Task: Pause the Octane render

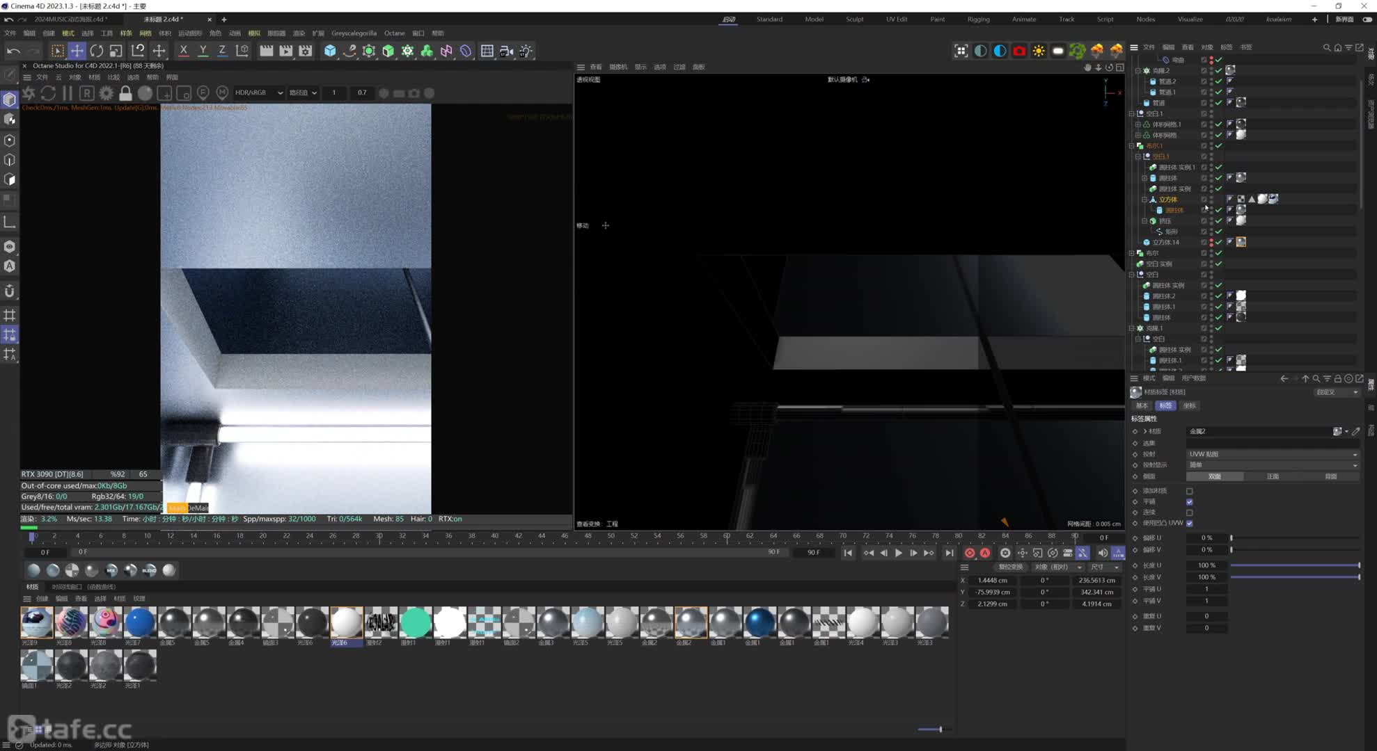Action: tap(68, 93)
